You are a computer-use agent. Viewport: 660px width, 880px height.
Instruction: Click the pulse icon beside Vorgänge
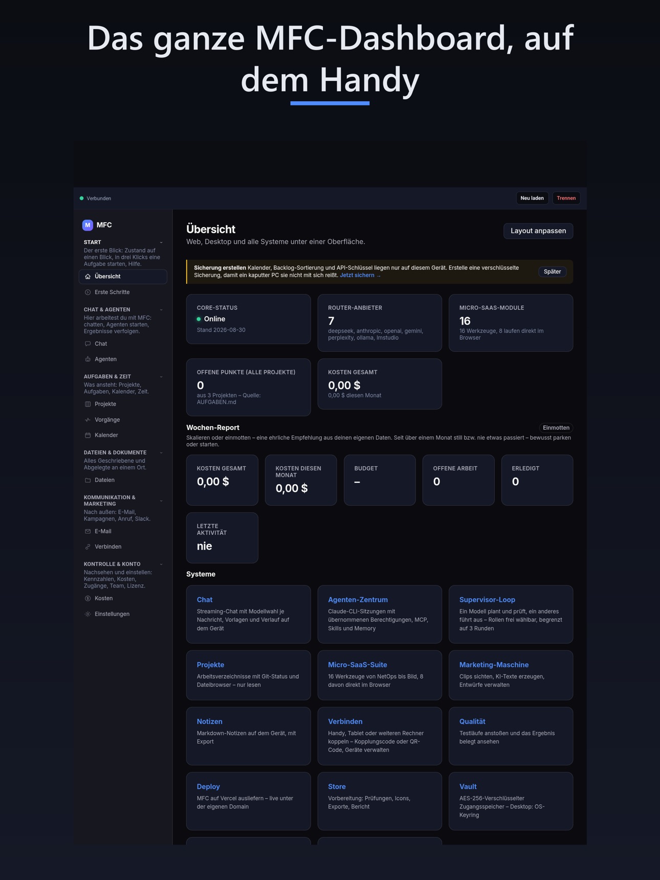(x=88, y=420)
